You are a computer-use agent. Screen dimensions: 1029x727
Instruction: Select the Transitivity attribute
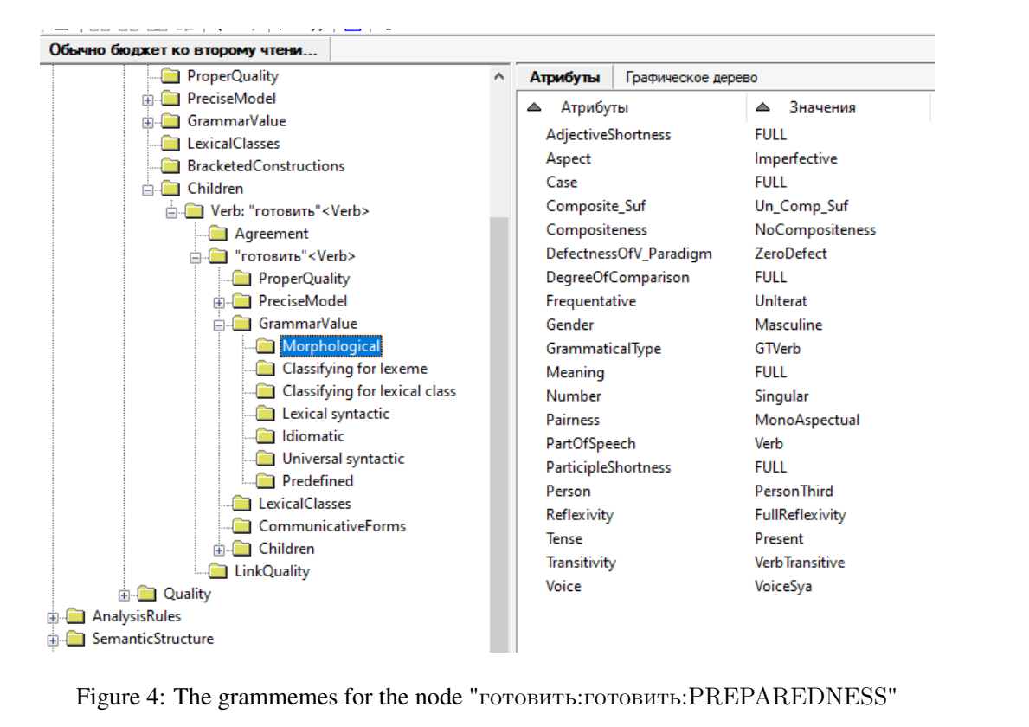pyautogui.click(x=581, y=563)
